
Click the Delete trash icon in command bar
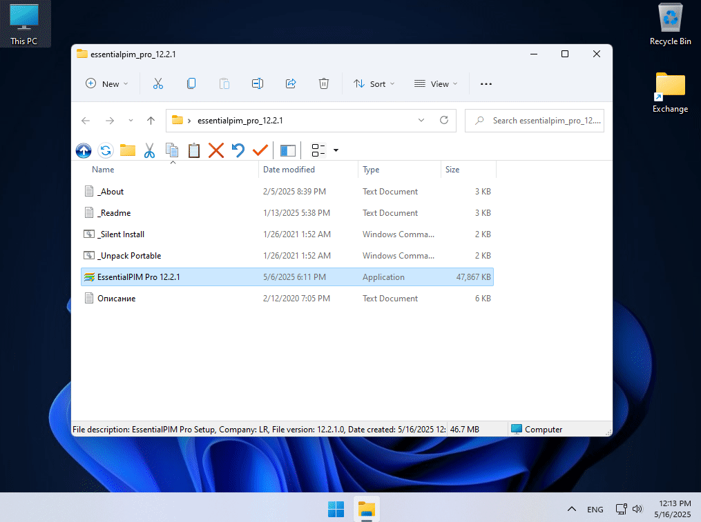click(x=324, y=83)
